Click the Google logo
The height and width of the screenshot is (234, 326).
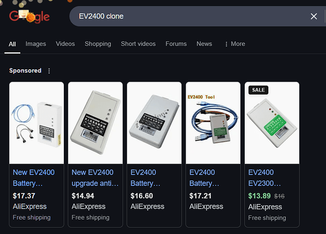[29, 17]
